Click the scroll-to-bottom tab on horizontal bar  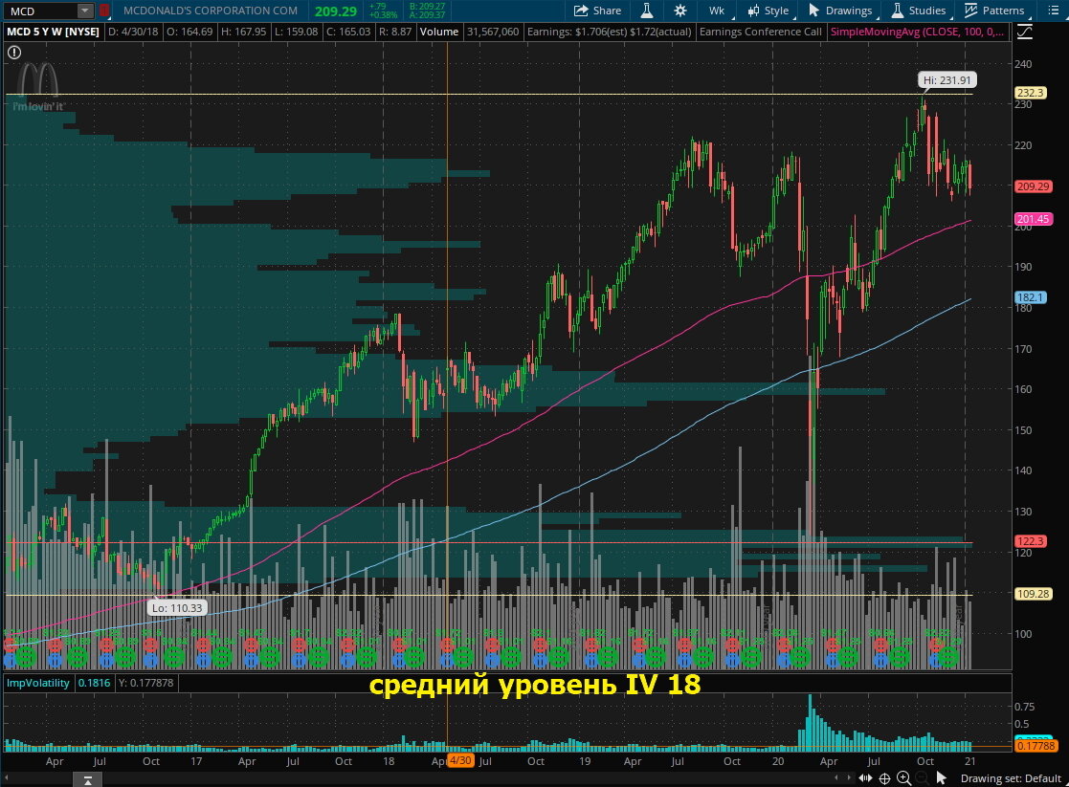[87, 779]
